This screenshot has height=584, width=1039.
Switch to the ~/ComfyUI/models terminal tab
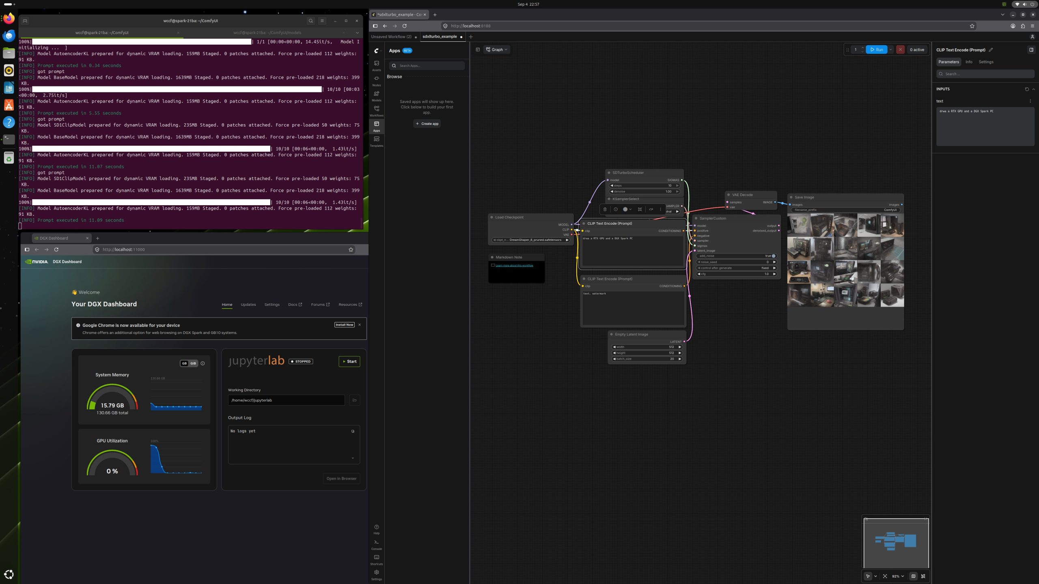point(267,32)
